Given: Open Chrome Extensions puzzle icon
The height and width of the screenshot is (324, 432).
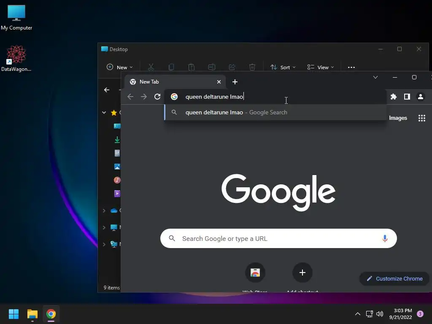Looking at the screenshot, I should point(394,97).
